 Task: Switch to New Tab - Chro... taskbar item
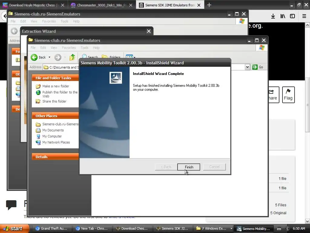click(x=92, y=228)
